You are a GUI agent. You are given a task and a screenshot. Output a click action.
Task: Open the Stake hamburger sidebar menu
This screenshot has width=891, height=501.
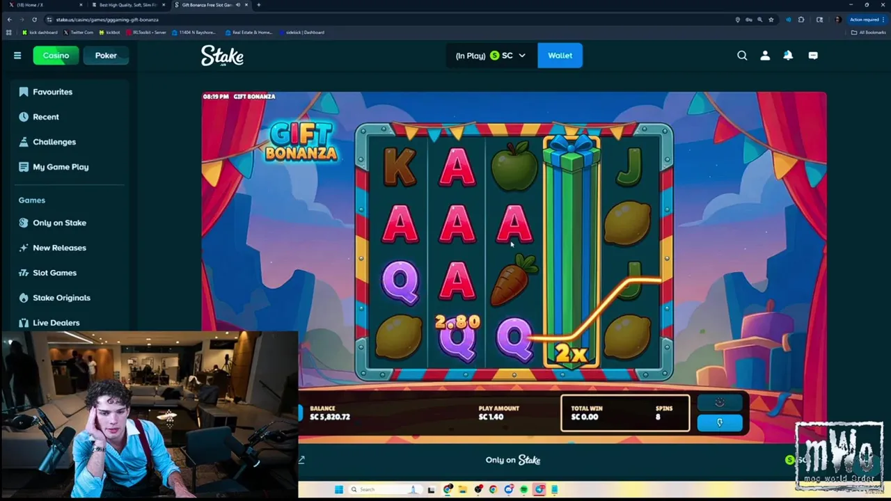tap(17, 56)
